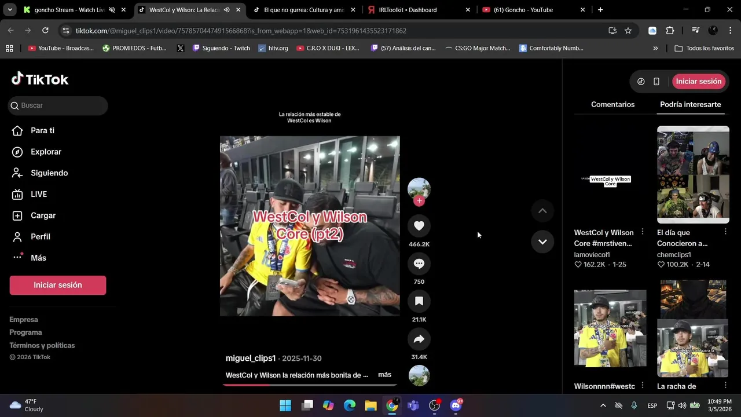The height and width of the screenshot is (417, 741).
Task: Open Microsoft Edge from the taskbar
Action: 349,405
